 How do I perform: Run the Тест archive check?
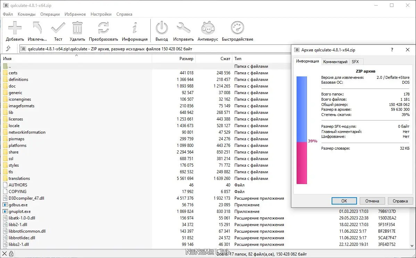58,28
